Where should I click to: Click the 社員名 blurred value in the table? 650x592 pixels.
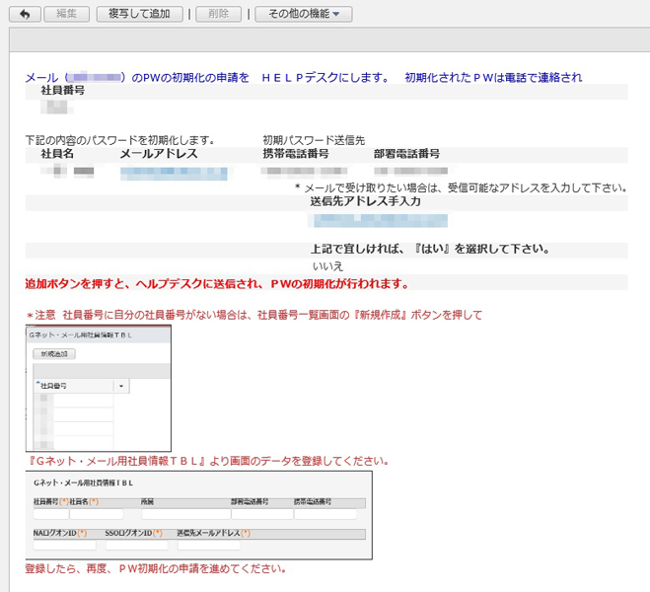pyautogui.click(x=69, y=173)
